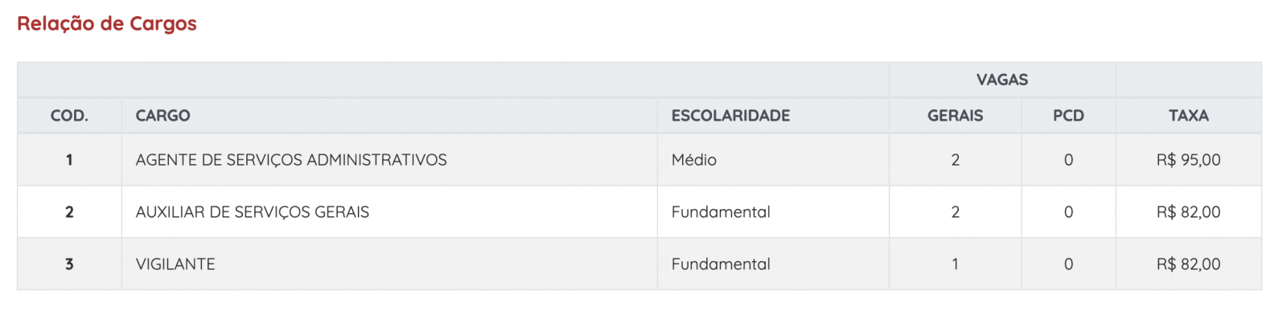The image size is (1287, 324).
Task: Click the Médio escolaridade cell
Action: pos(773,160)
